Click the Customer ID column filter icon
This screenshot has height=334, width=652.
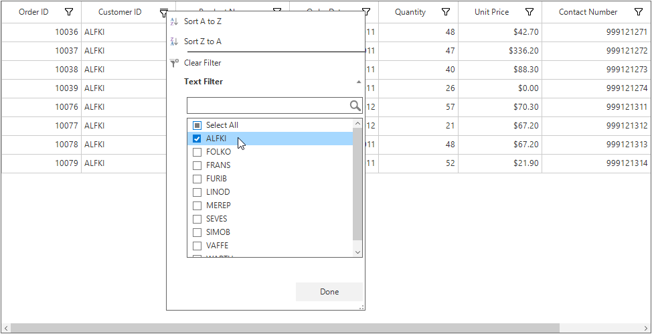coord(164,13)
